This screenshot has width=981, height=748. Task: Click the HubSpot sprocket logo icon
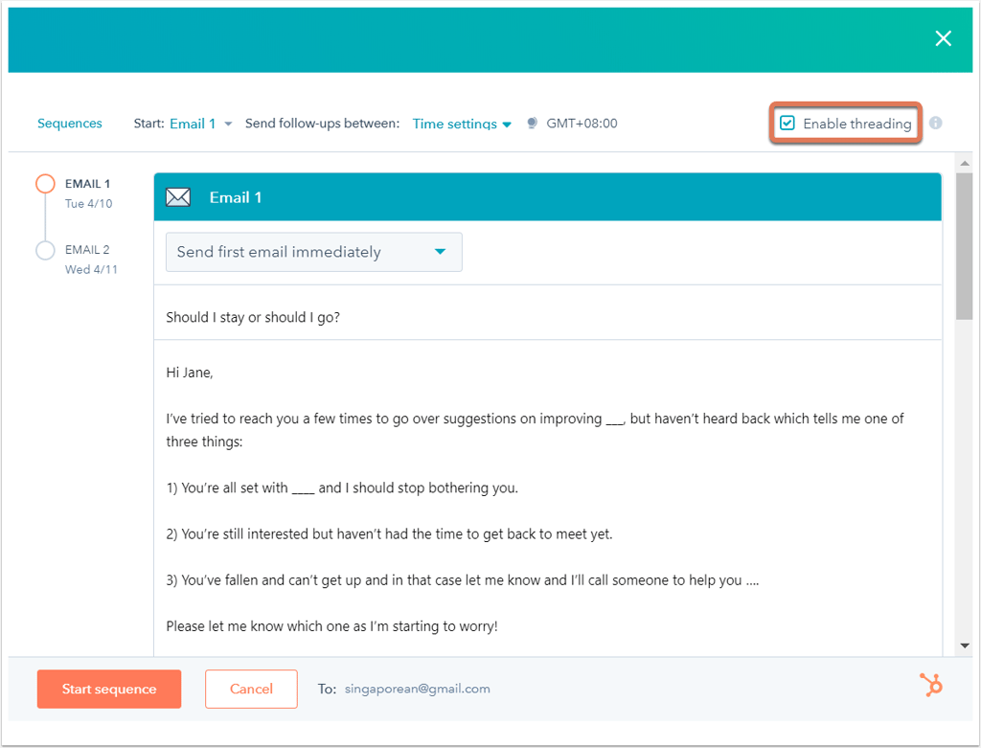tap(931, 686)
